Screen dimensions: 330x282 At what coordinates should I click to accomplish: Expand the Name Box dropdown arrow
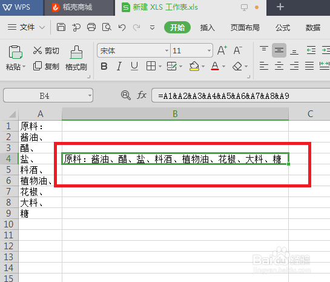click(90, 95)
